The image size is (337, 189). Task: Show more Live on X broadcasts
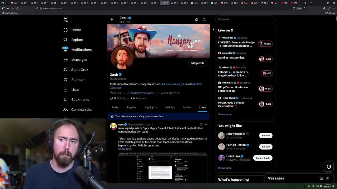click(x=225, y=114)
